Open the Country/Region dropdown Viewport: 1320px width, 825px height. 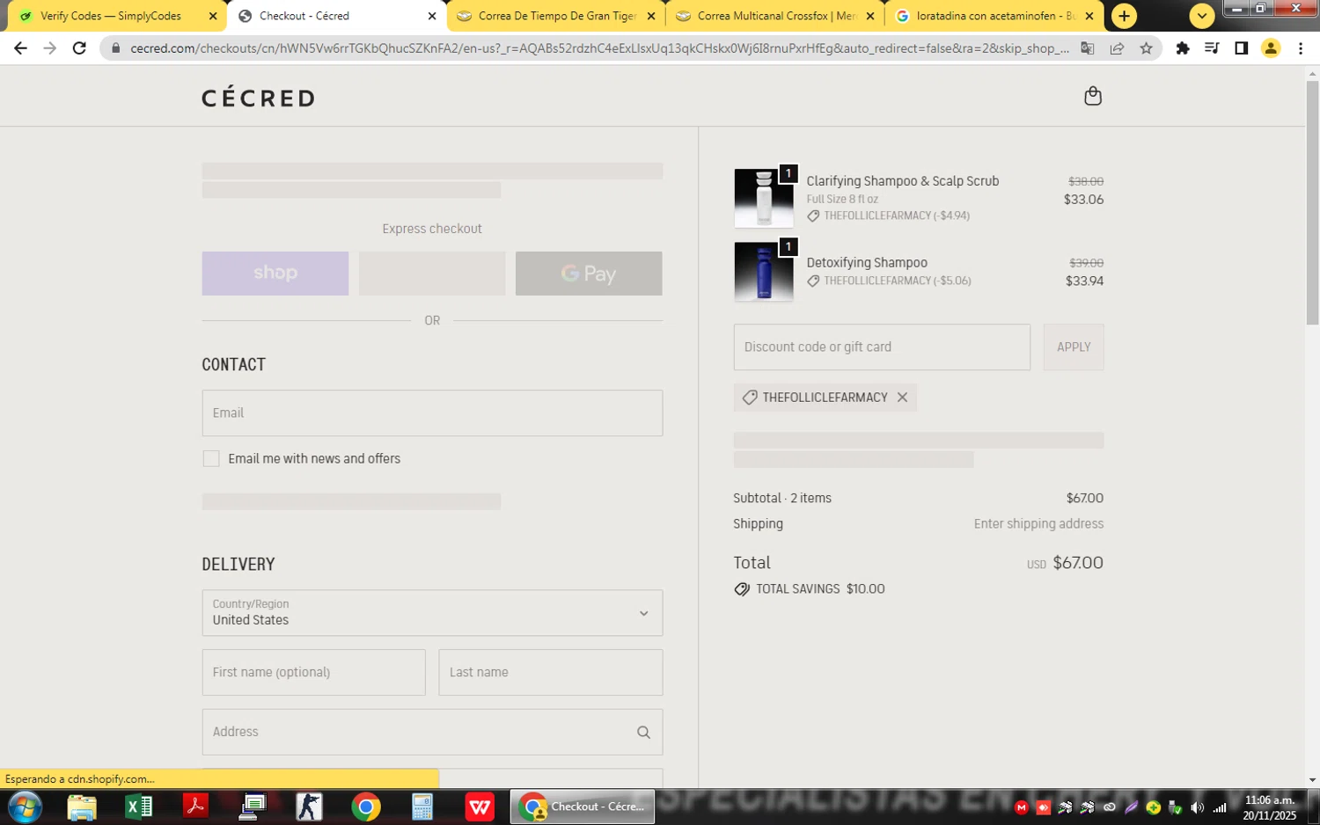click(x=432, y=613)
